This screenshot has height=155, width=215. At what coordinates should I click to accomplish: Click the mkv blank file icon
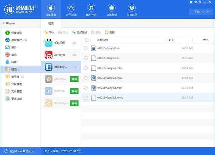(93, 68)
